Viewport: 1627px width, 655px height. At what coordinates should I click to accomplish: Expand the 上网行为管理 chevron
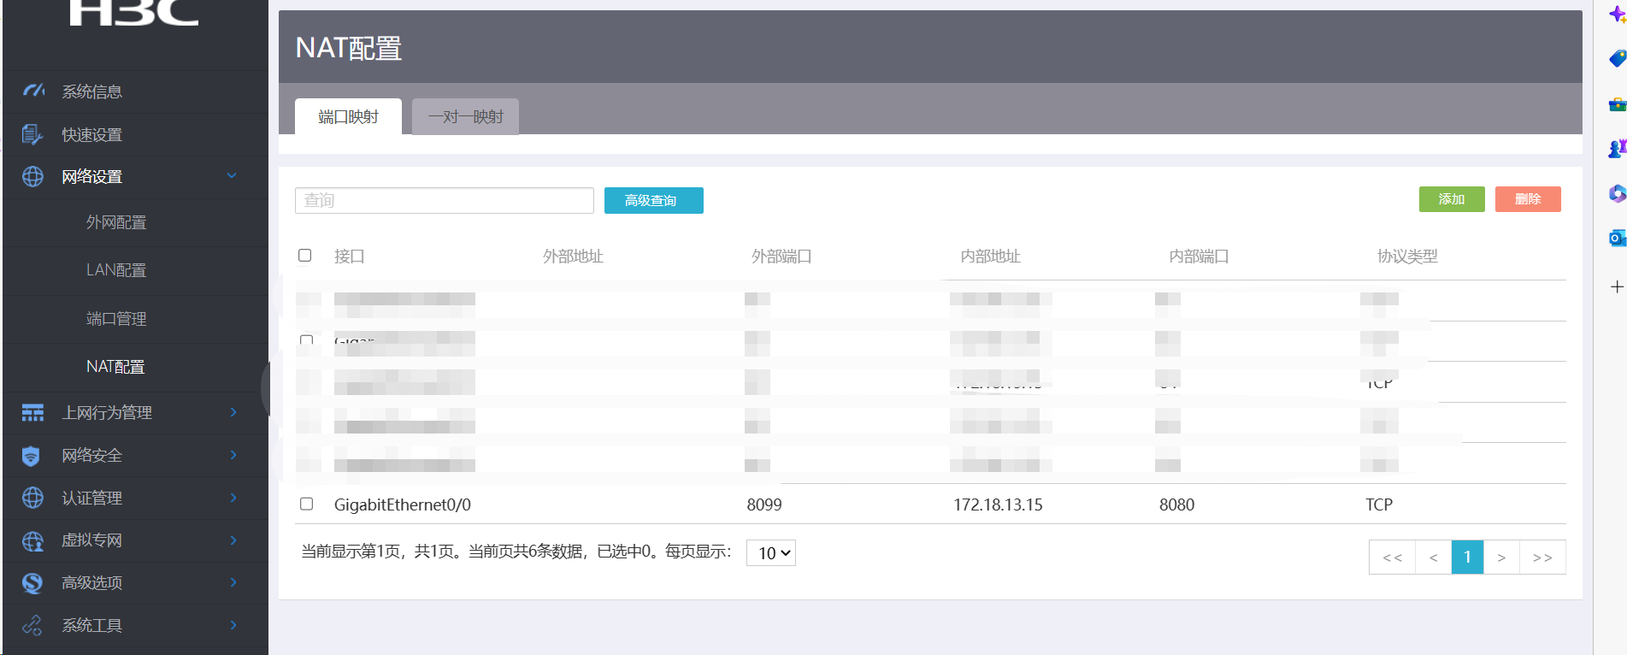233,412
